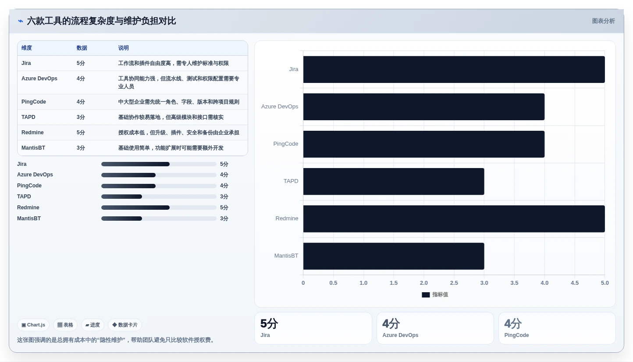Click the description starting 工具协同能力强
The height and width of the screenshot is (362, 633).
tap(179, 82)
